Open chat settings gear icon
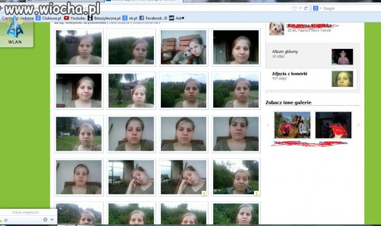This screenshot has width=381, height=226. 45,220
